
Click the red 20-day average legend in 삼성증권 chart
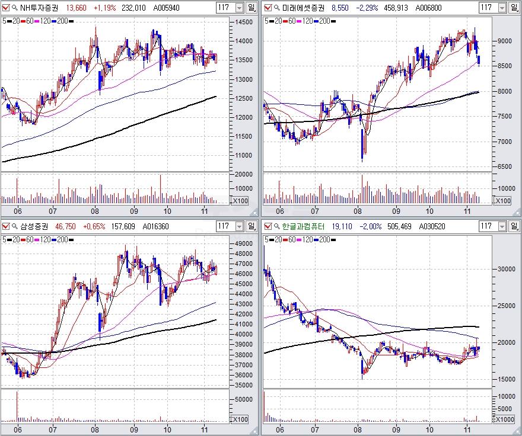click(20, 239)
